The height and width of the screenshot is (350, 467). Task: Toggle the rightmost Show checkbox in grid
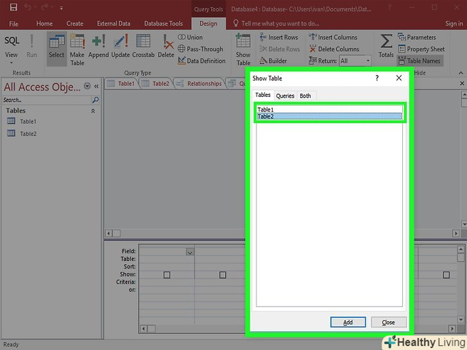coord(446,274)
